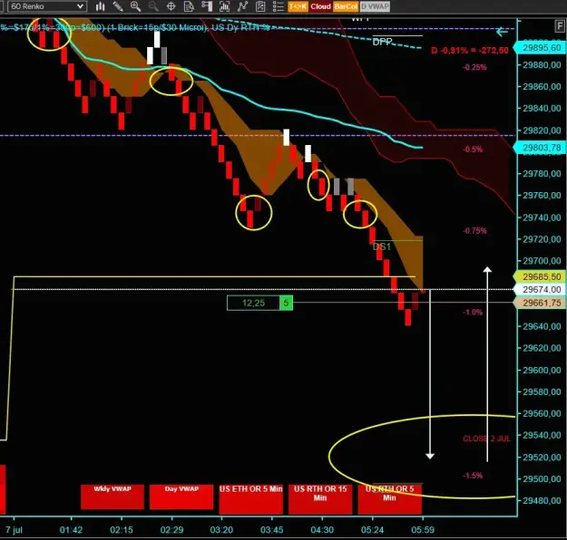Open the data box document icon
This screenshot has width=567, height=540.
189,6
